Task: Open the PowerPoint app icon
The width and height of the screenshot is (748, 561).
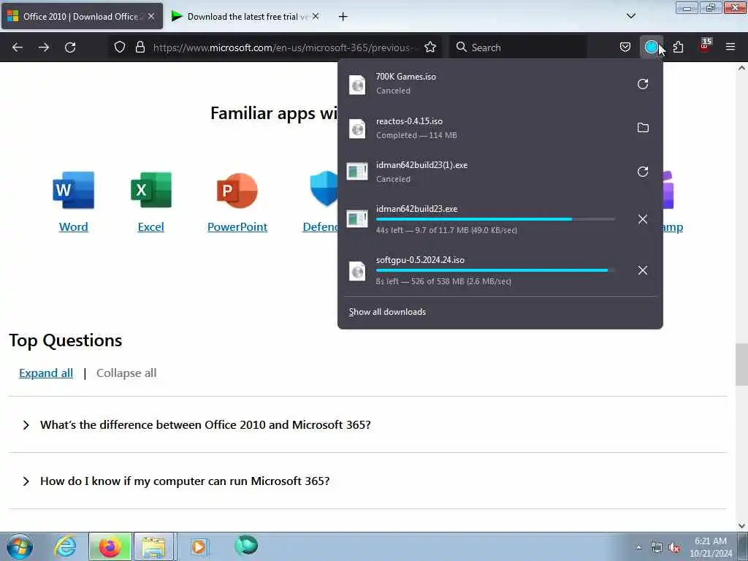Action: 237,191
